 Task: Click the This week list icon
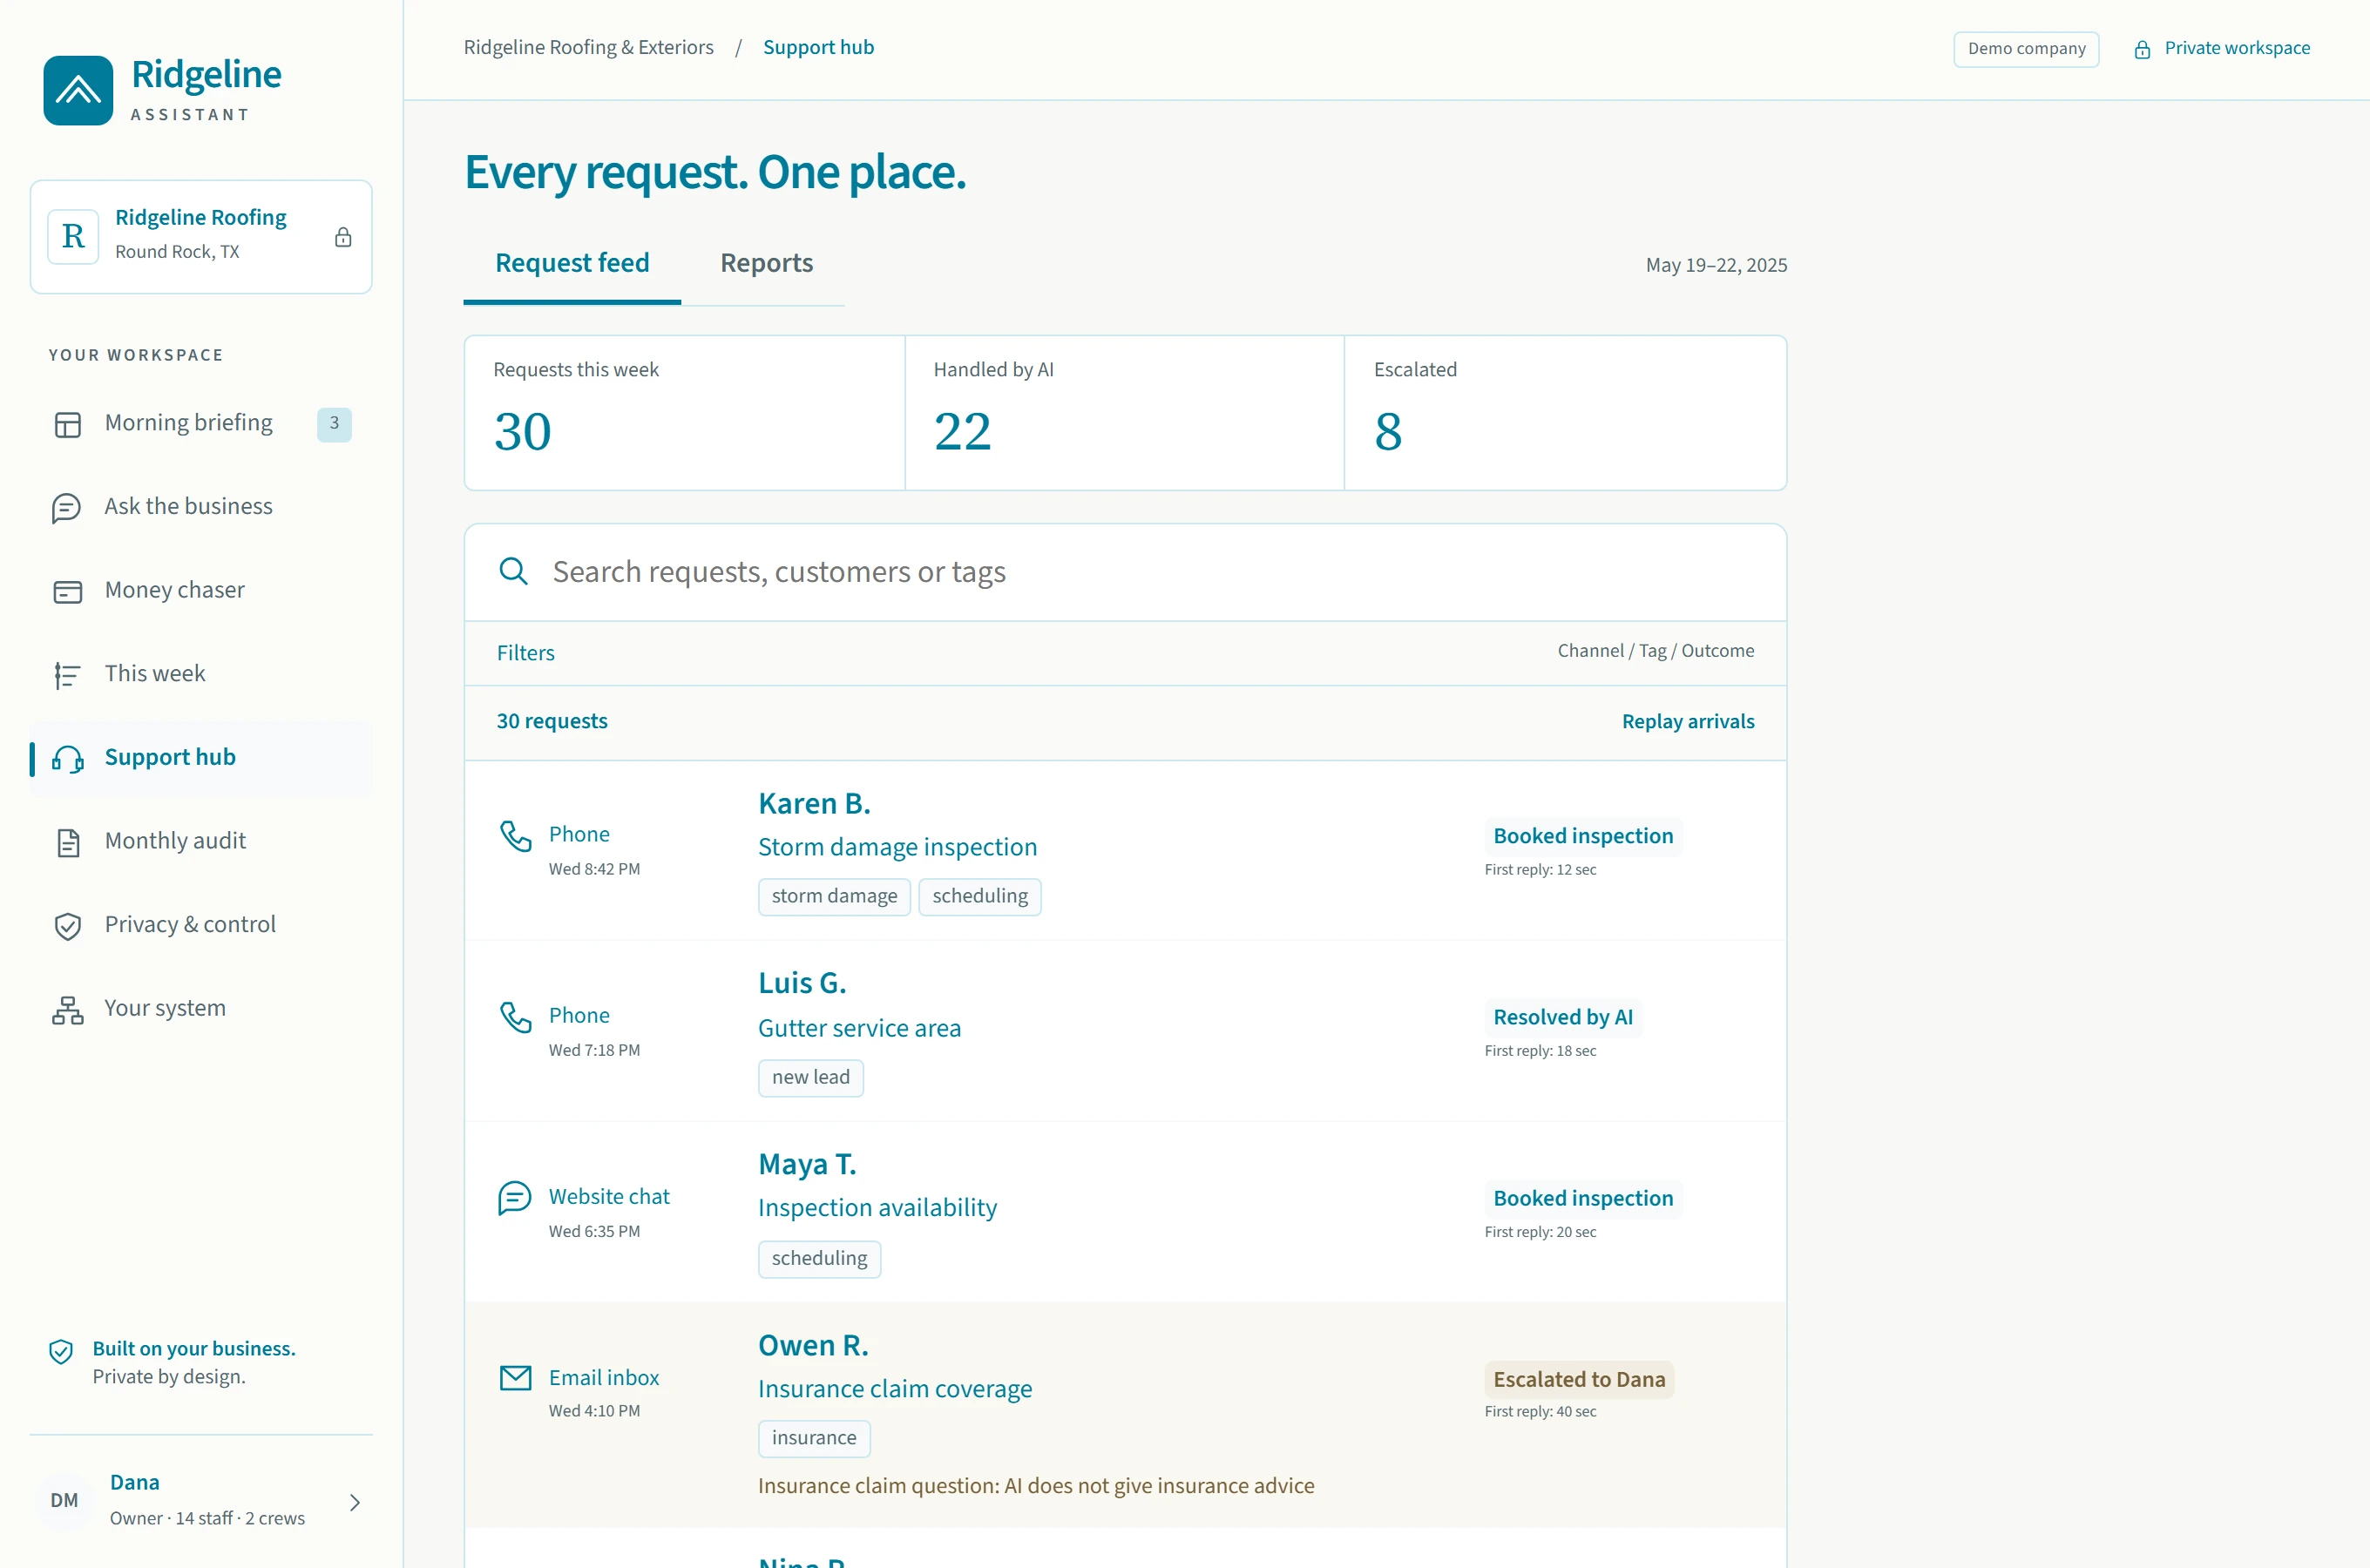coord(67,675)
